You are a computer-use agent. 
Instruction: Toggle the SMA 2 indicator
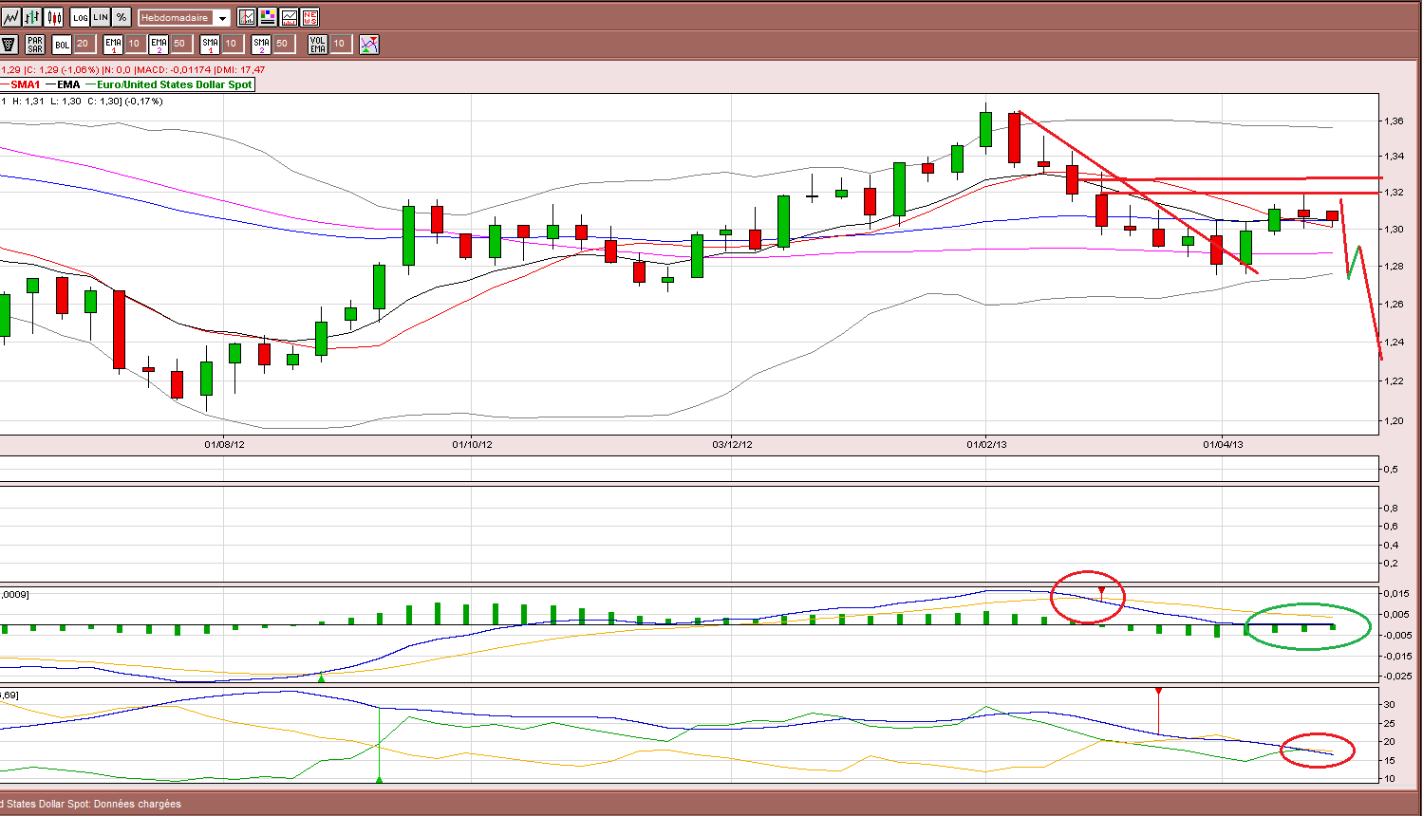tap(261, 44)
